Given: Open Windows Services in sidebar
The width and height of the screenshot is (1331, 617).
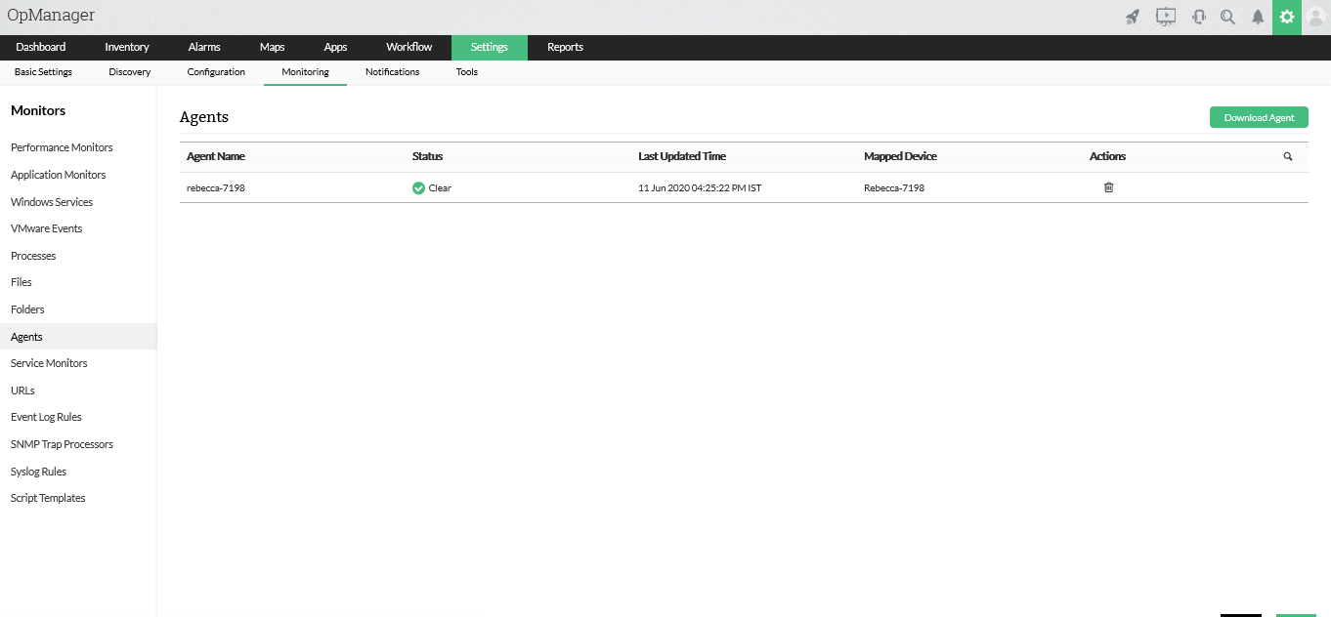Looking at the screenshot, I should [52, 202].
